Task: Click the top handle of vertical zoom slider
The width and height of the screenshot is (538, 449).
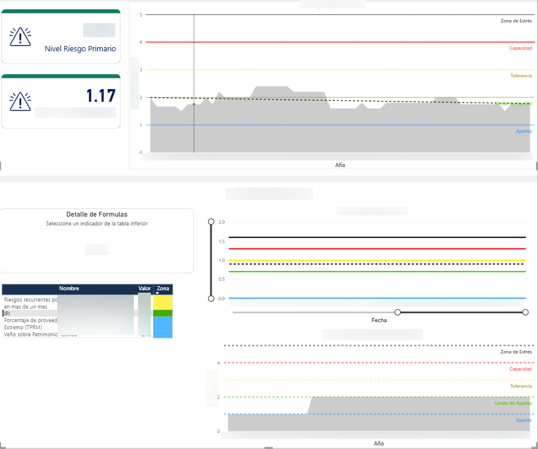Action: tap(211, 222)
